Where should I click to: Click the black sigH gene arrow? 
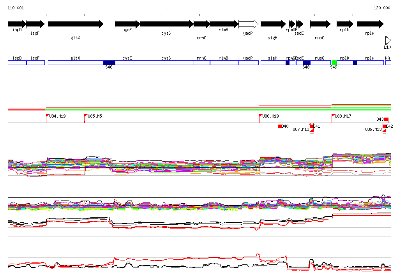click(x=273, y=24)
